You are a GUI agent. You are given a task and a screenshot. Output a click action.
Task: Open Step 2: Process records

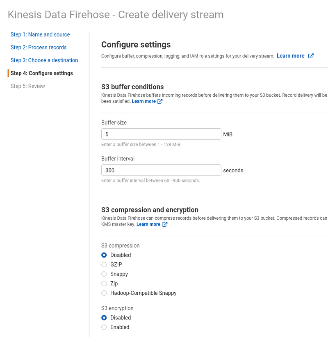pos(39,47)
